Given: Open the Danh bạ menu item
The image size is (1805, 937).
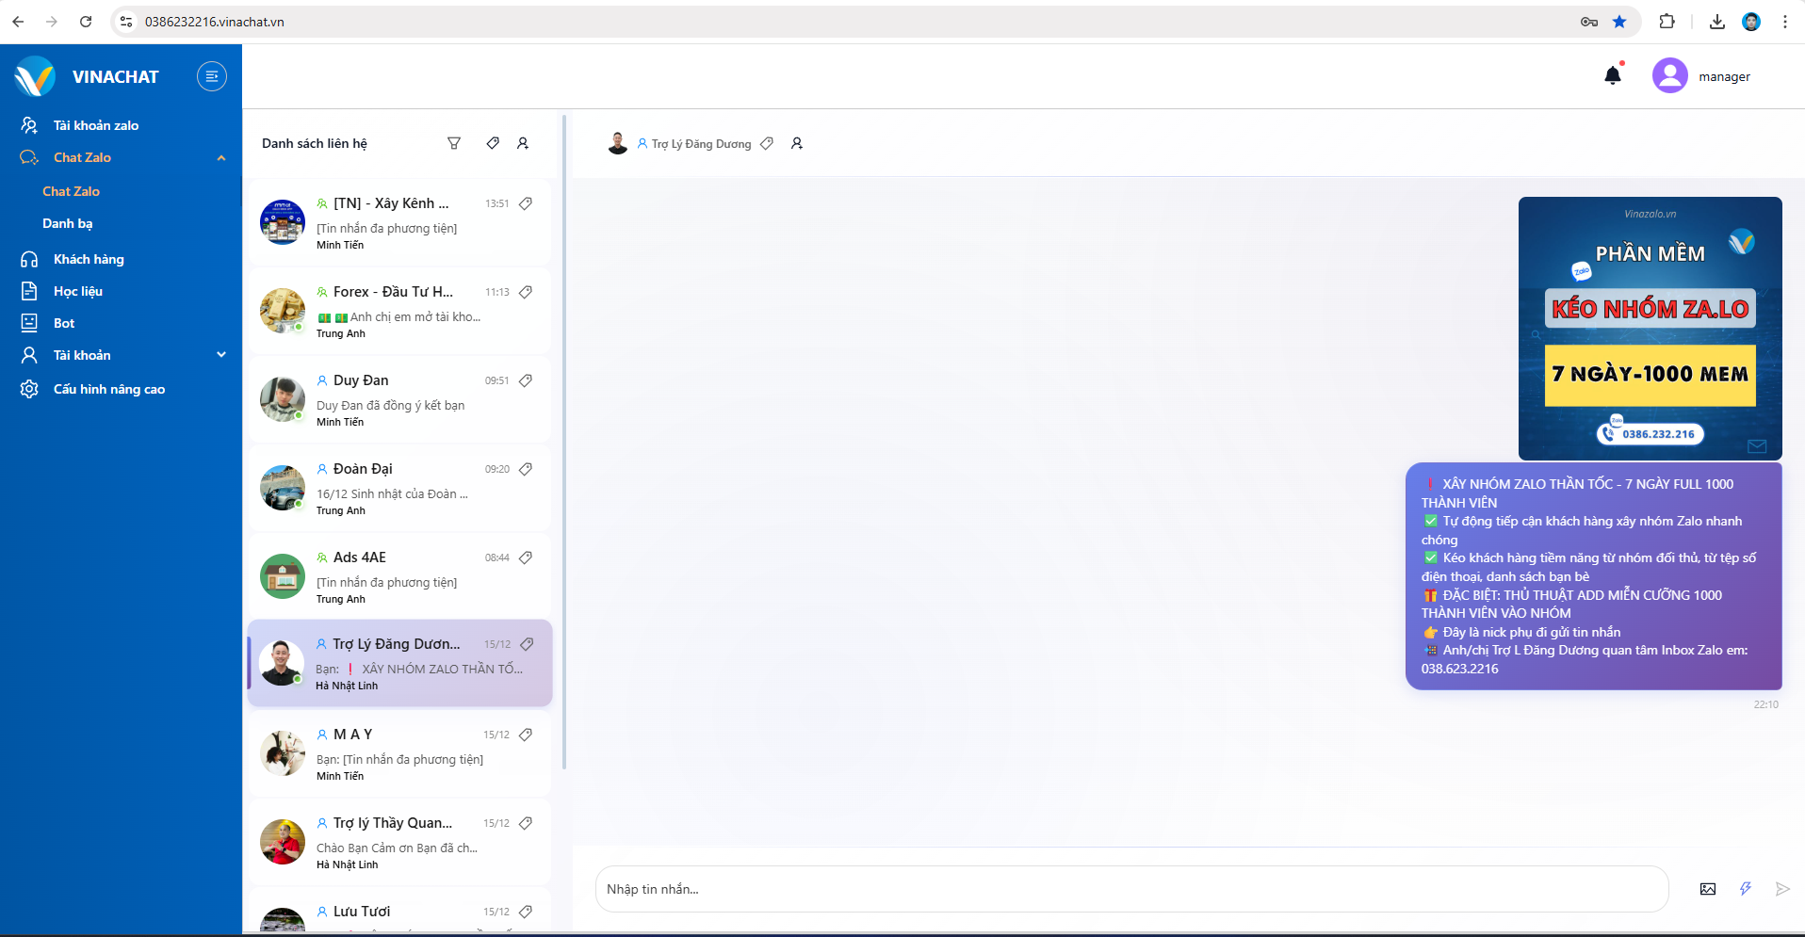Looking at the screenshot, I should point(67,223).
